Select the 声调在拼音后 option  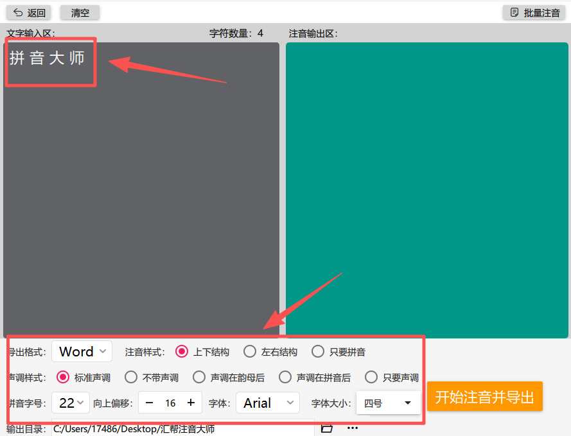coord(285,378)
